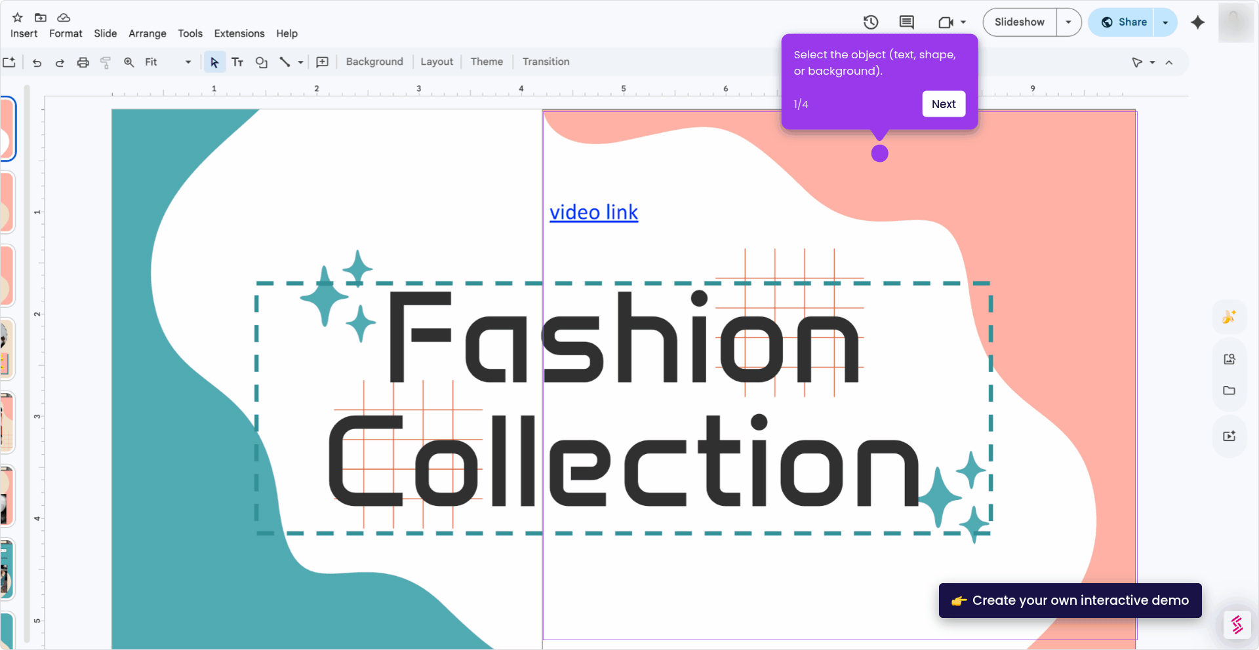
Task: Click Create your own interactive demo
Action: [1070, 600]
